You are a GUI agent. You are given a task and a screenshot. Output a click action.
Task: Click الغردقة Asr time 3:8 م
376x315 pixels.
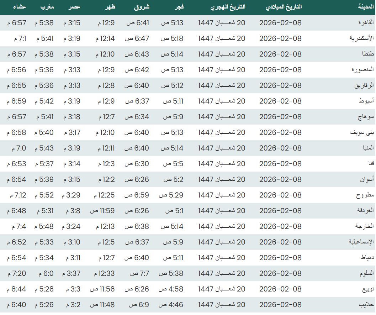(73, 211)
